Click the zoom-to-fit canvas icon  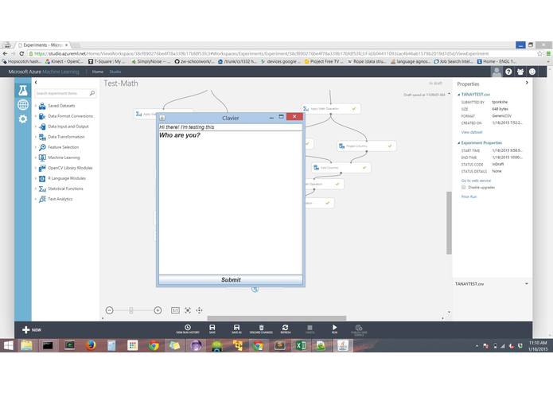pos(188,310)
